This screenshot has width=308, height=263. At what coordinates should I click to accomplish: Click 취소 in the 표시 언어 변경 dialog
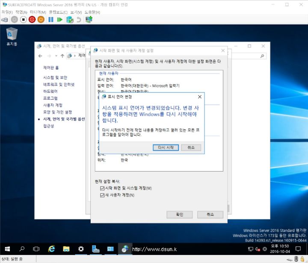pyautogui.click(x=191, y=148)
